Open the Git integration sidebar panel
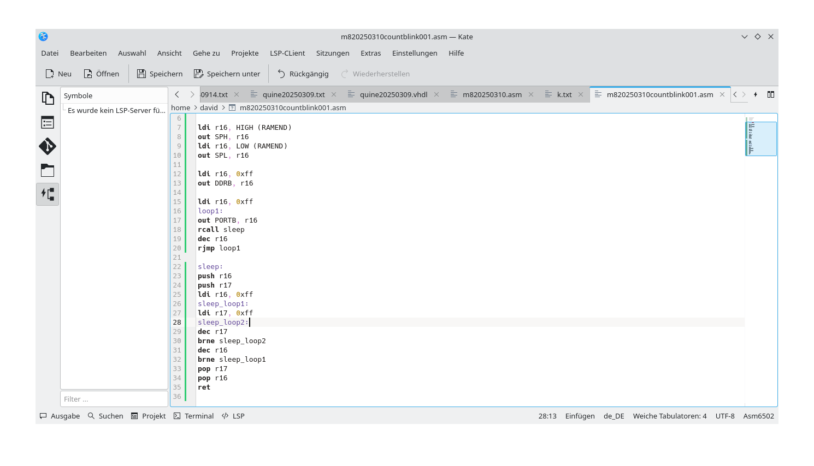Screen dimensions: 814x466 (48, 146)
